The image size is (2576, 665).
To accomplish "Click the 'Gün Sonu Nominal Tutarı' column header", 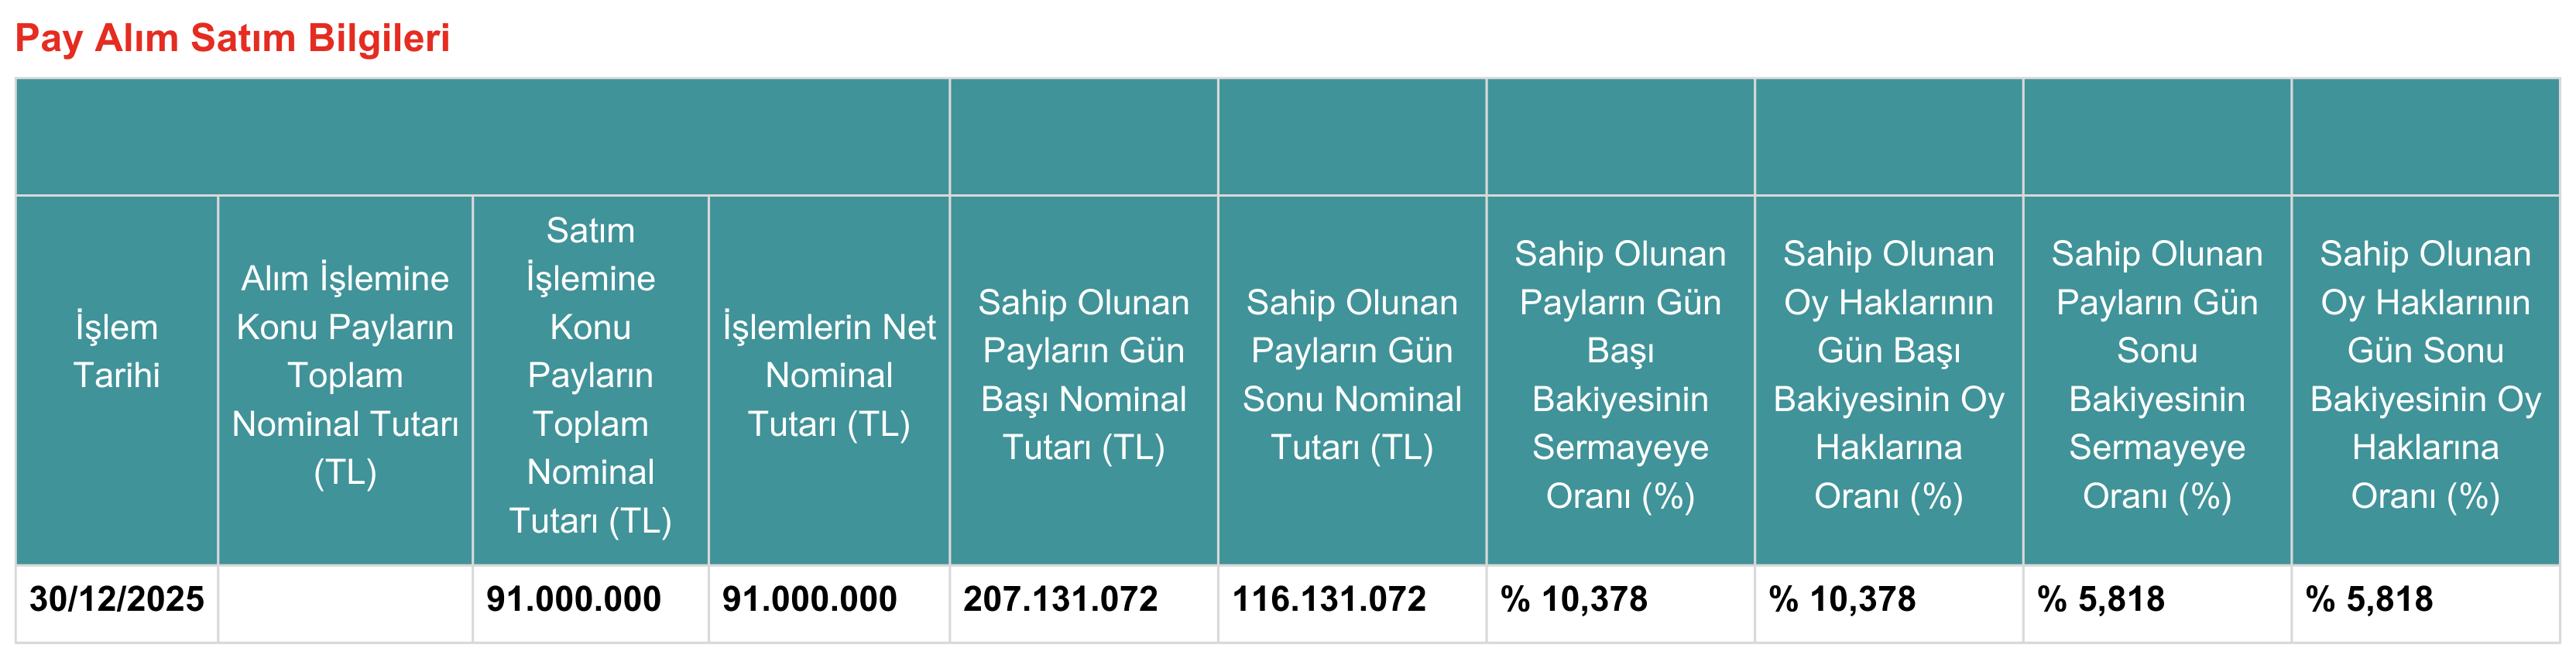I will pos(1351,375).
